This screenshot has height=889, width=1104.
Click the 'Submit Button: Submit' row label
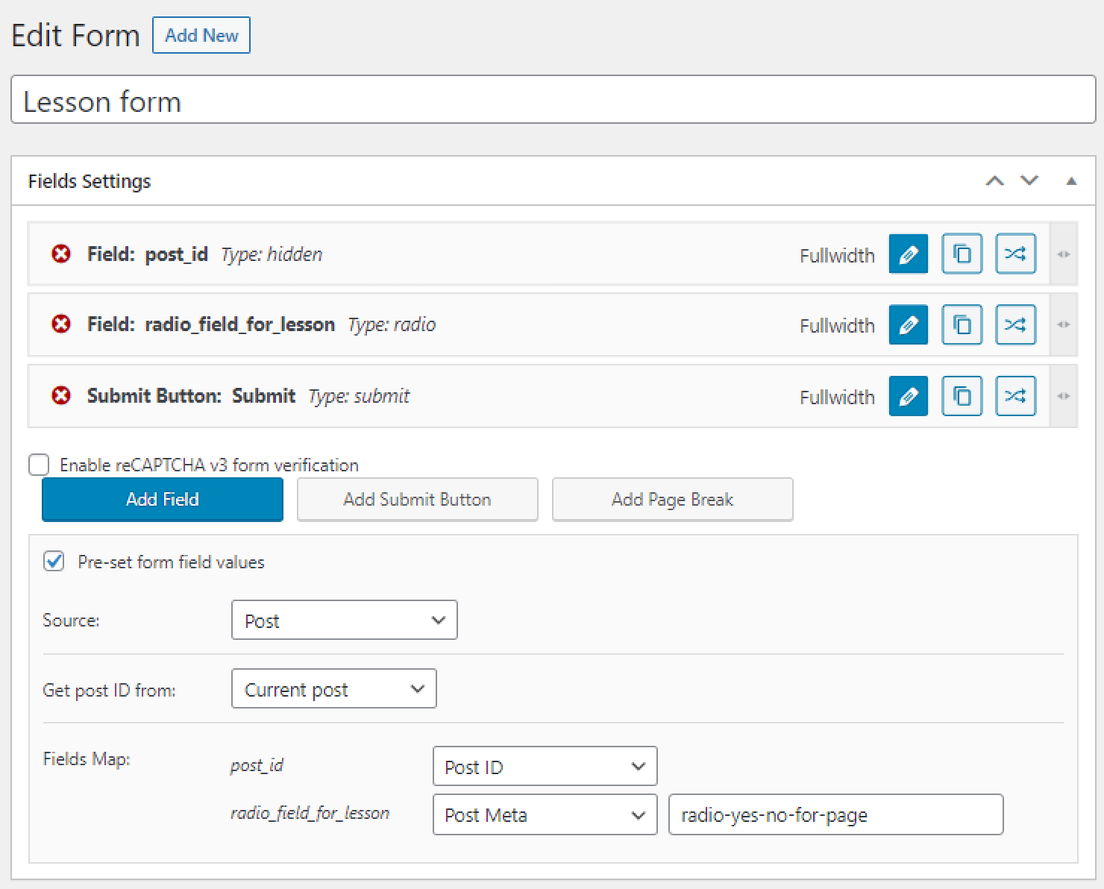[191, 395]
